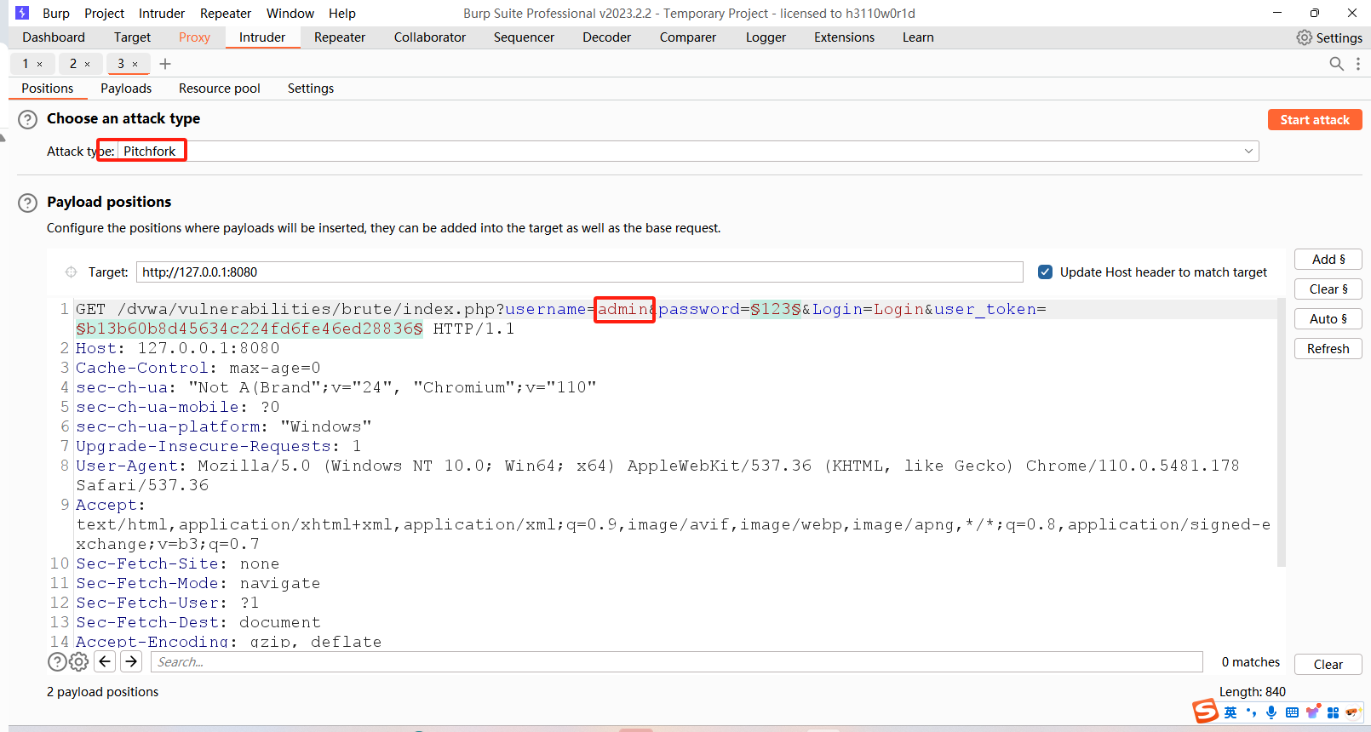Click the request editor vertical scrollbar
The height and width of the screenshot is (732, 1371).
point(1281,432)
